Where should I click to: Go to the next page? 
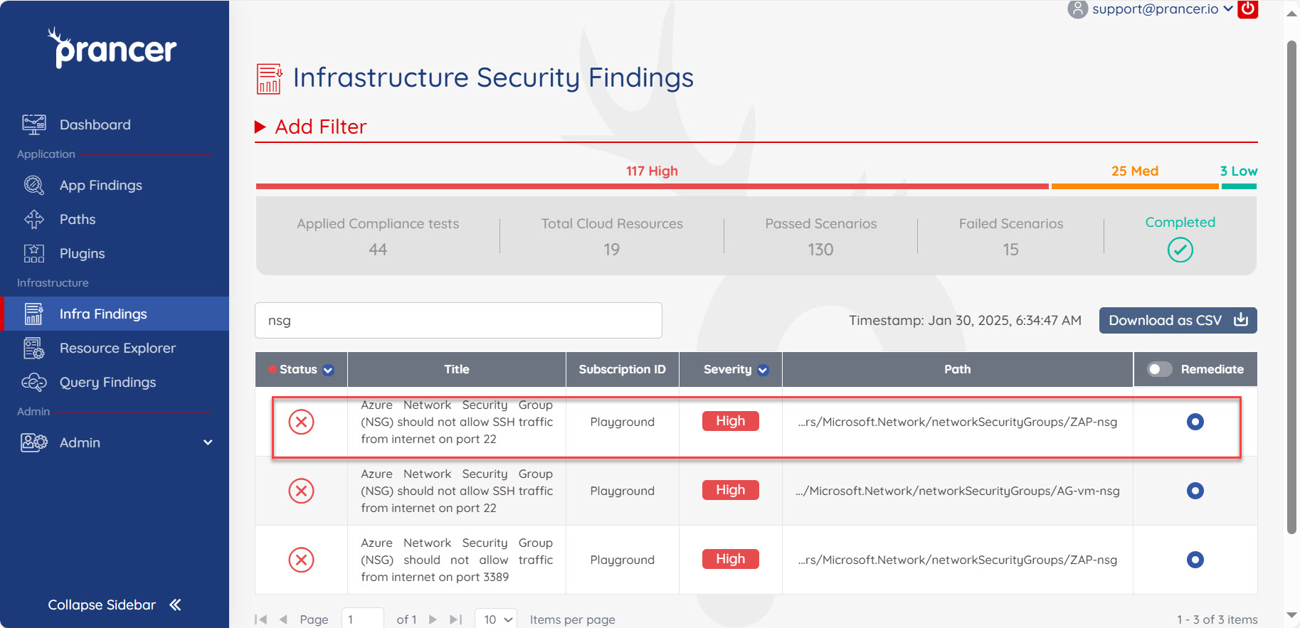[433, 619]
